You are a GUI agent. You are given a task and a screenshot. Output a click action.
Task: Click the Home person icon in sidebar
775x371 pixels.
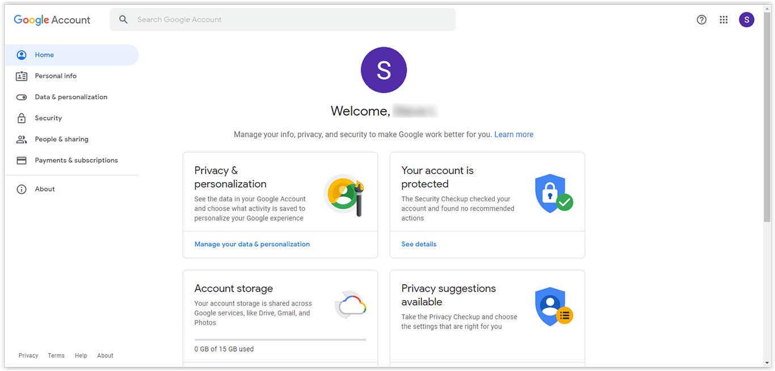pyautogui.click(x=22, y=55)
